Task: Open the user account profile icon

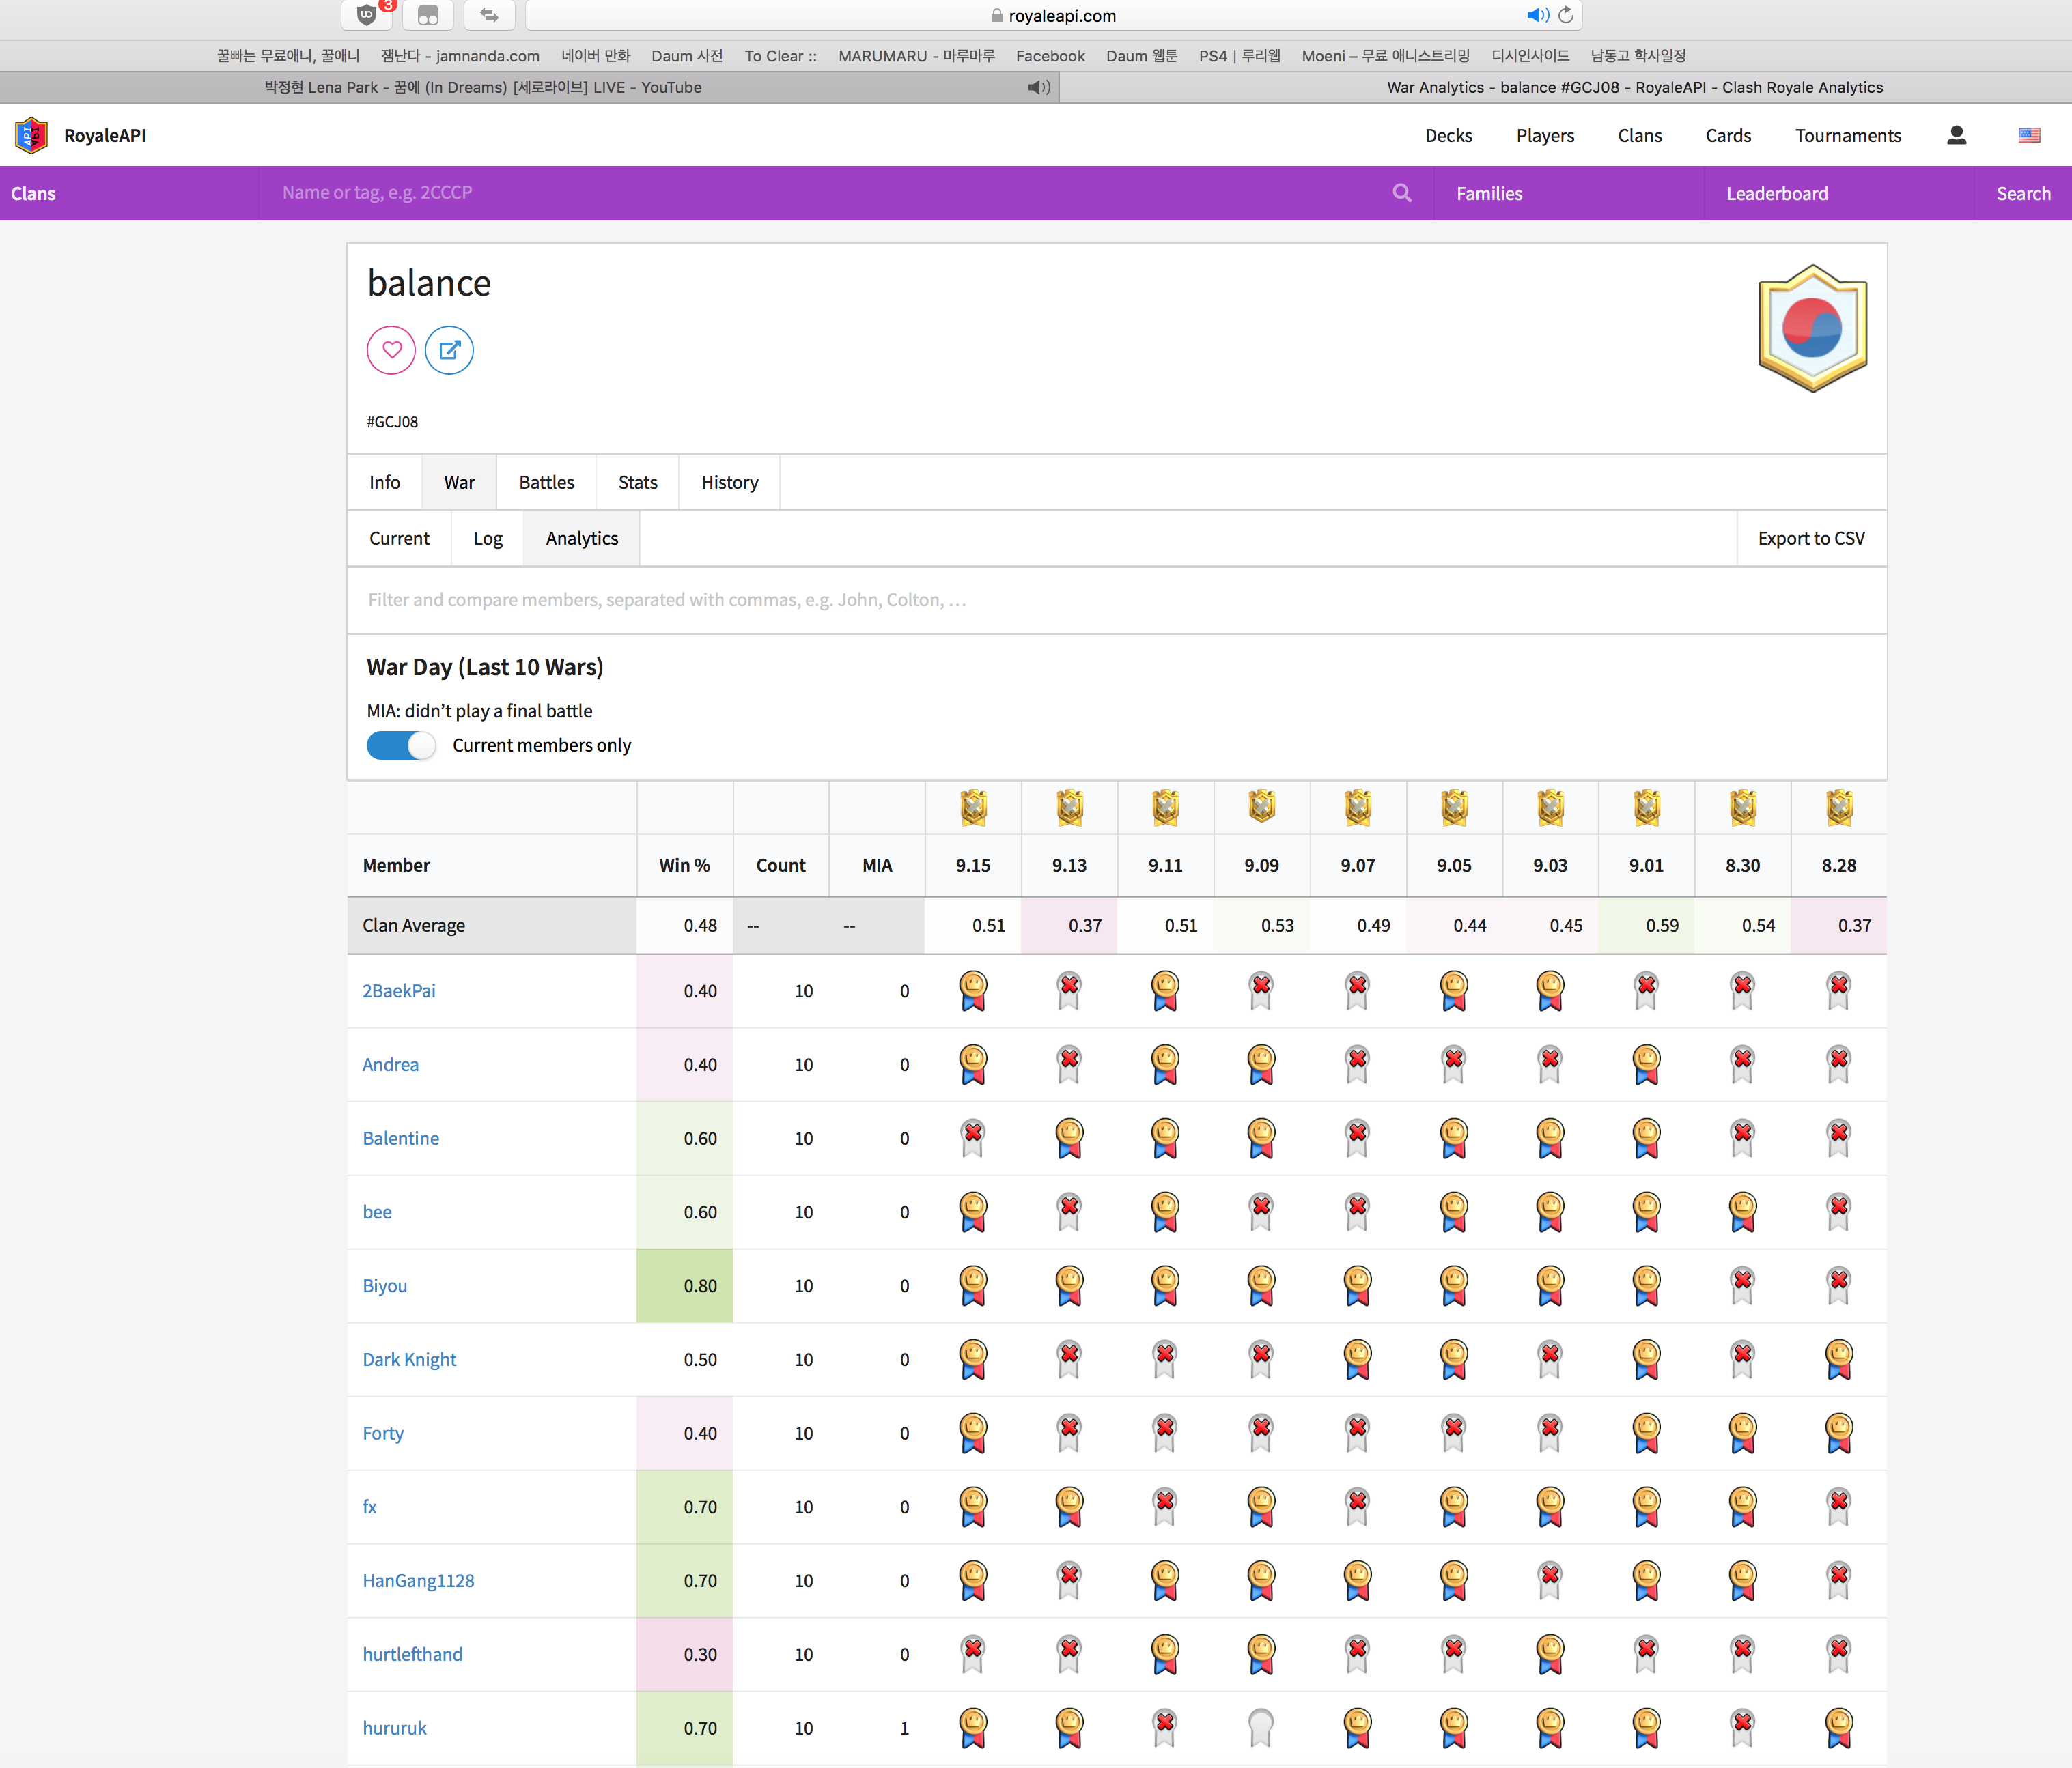Action: pos(1956,135)
